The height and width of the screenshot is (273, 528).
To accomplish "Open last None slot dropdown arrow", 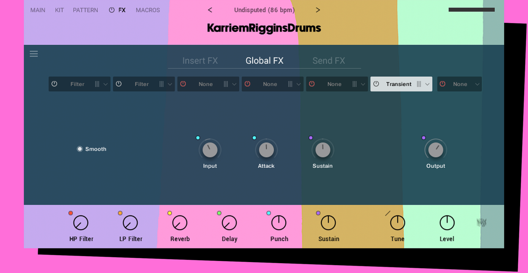I will (477, 84).
